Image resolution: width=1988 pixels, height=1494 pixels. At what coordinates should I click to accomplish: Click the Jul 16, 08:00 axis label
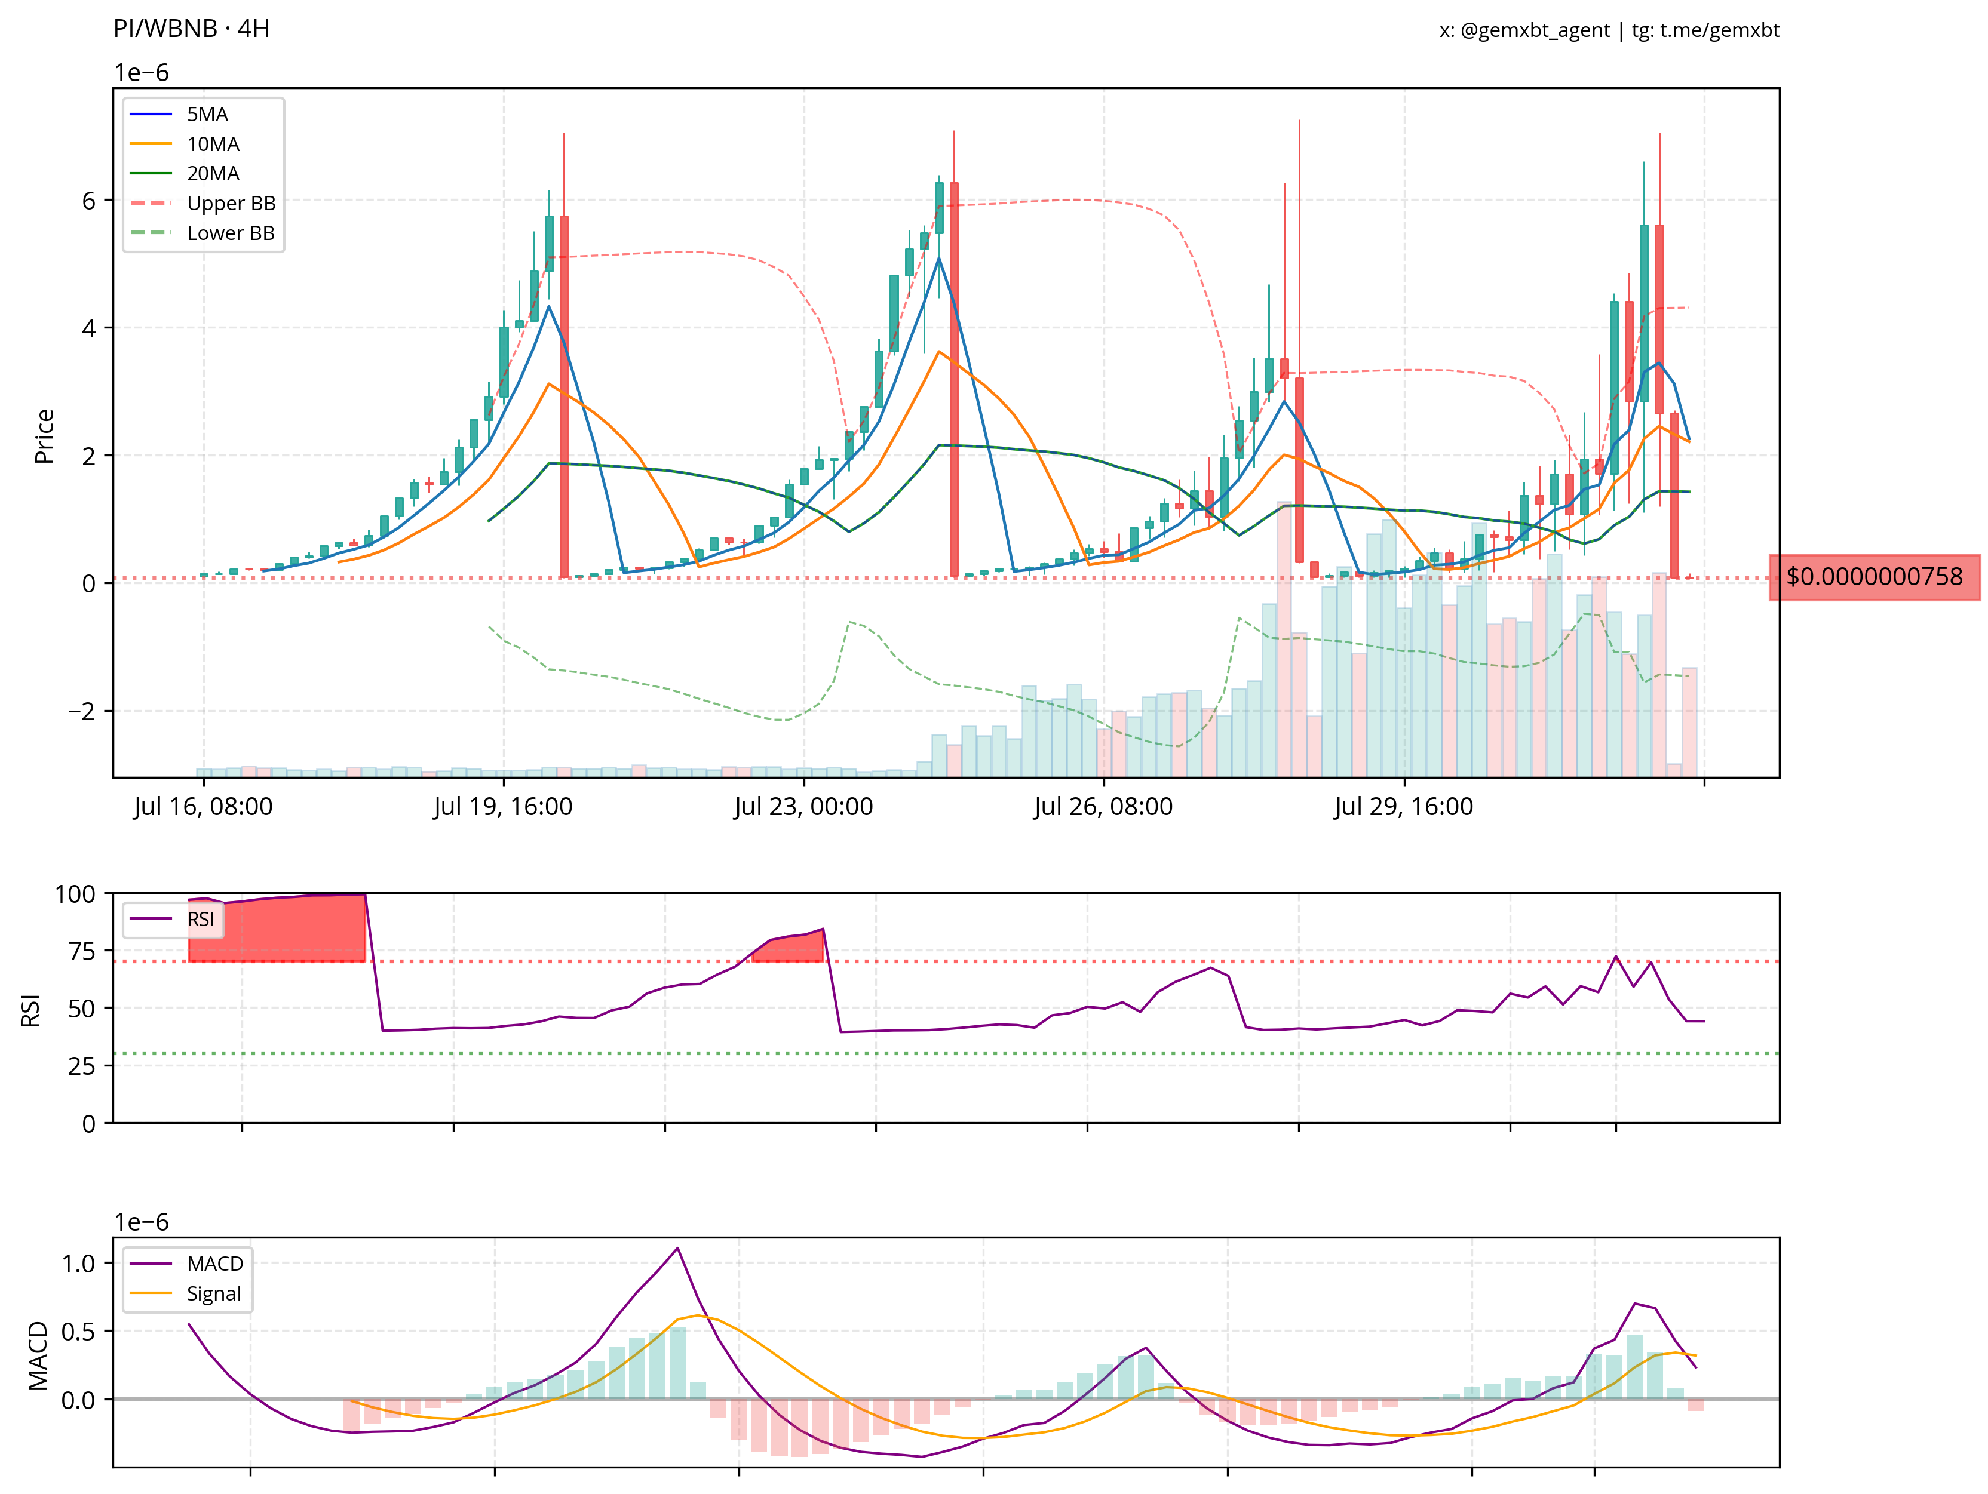tap(203, 807)
